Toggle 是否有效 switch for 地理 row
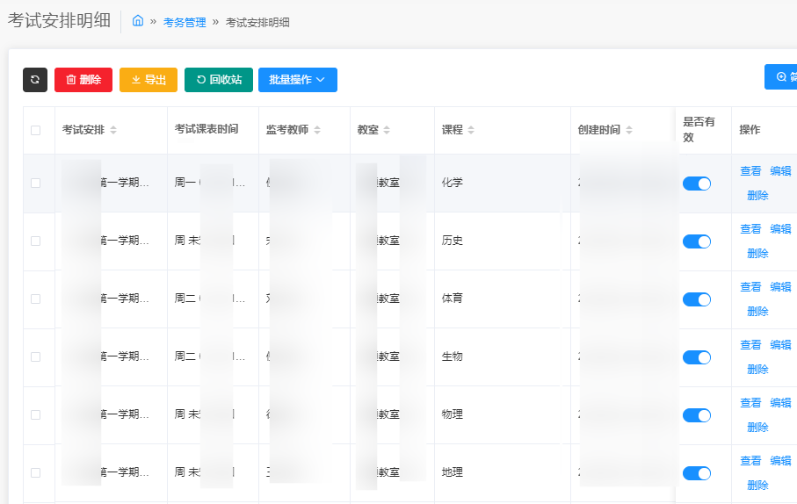The width and height of the screenshot is (797, 504). point(697,473)
